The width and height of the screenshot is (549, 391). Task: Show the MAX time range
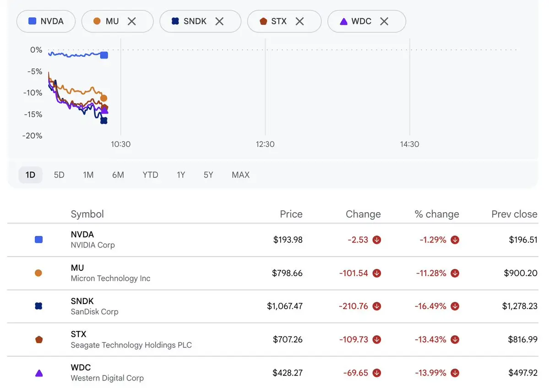click(240, 175)
